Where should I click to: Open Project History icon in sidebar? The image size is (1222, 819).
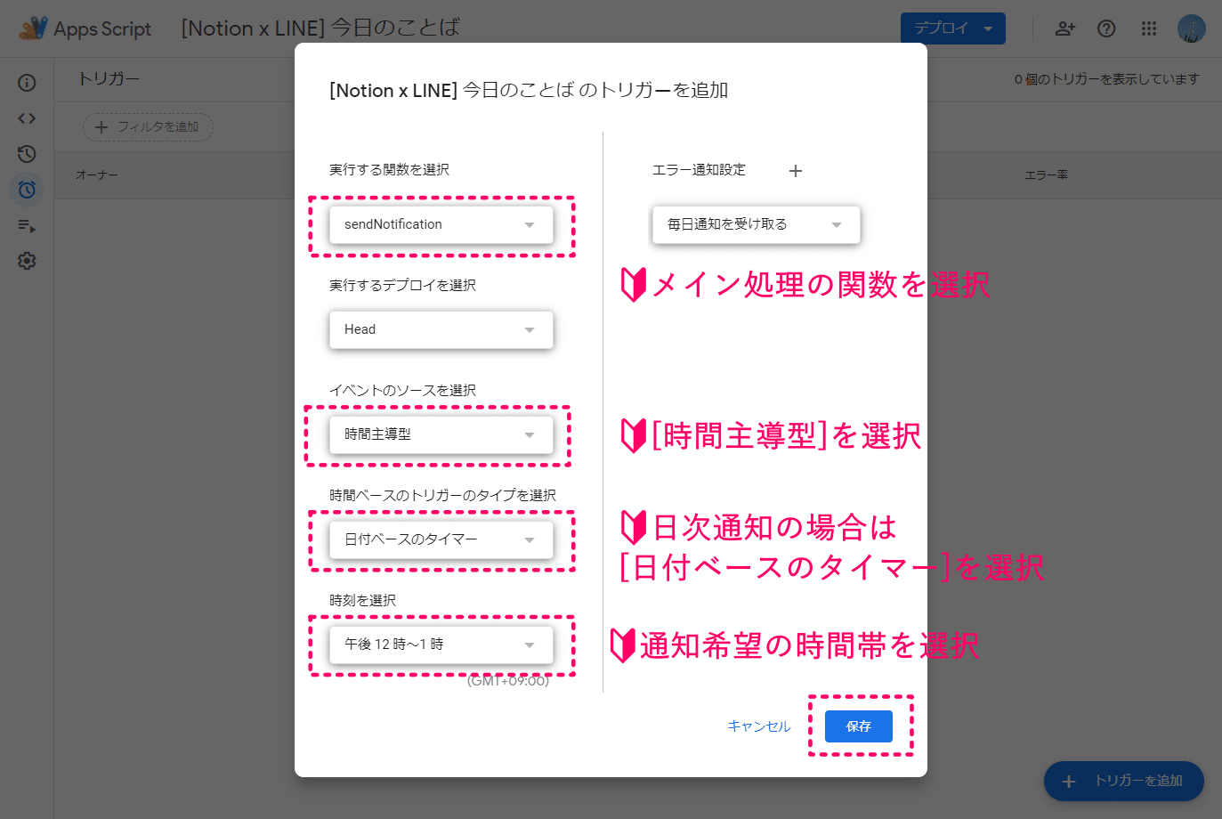27,154
